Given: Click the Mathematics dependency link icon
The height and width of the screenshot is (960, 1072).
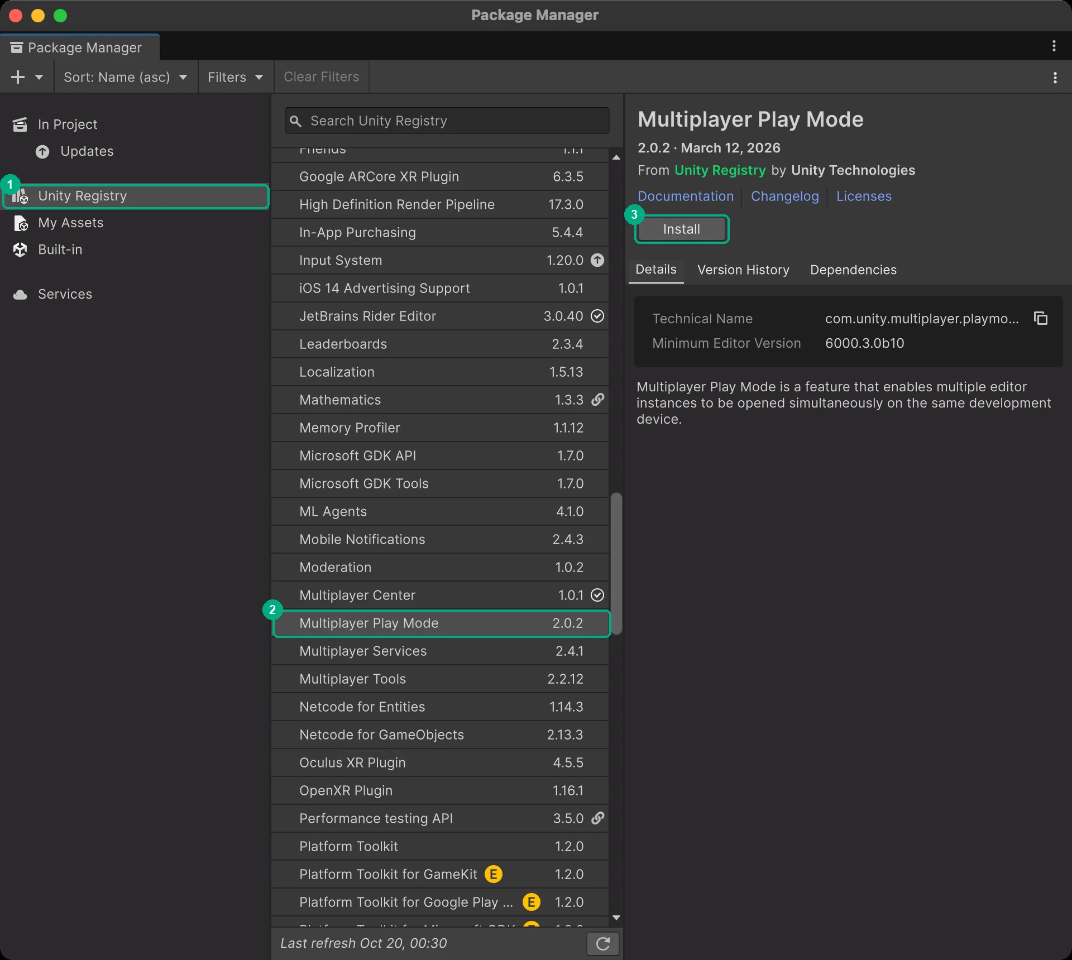Looking at the screenshot, I should point(597,400).
